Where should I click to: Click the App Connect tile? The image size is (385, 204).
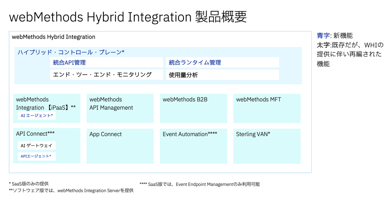pyautogui.click(x=120, y=146)
